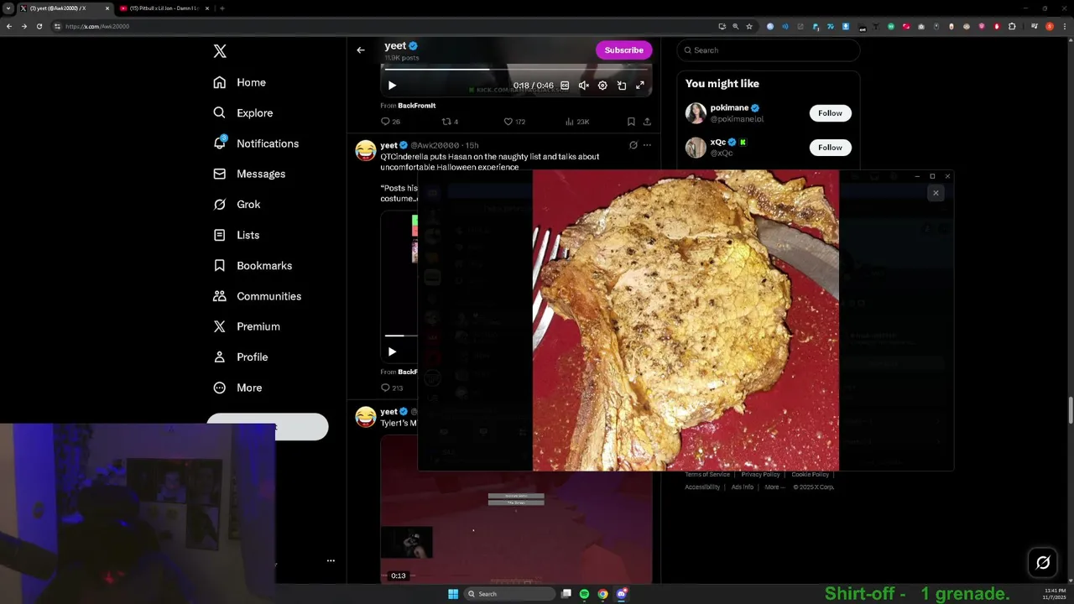Open Bookmarks in the sidebar
This screenshot has height=604, width=1074.
click(253, 265)
